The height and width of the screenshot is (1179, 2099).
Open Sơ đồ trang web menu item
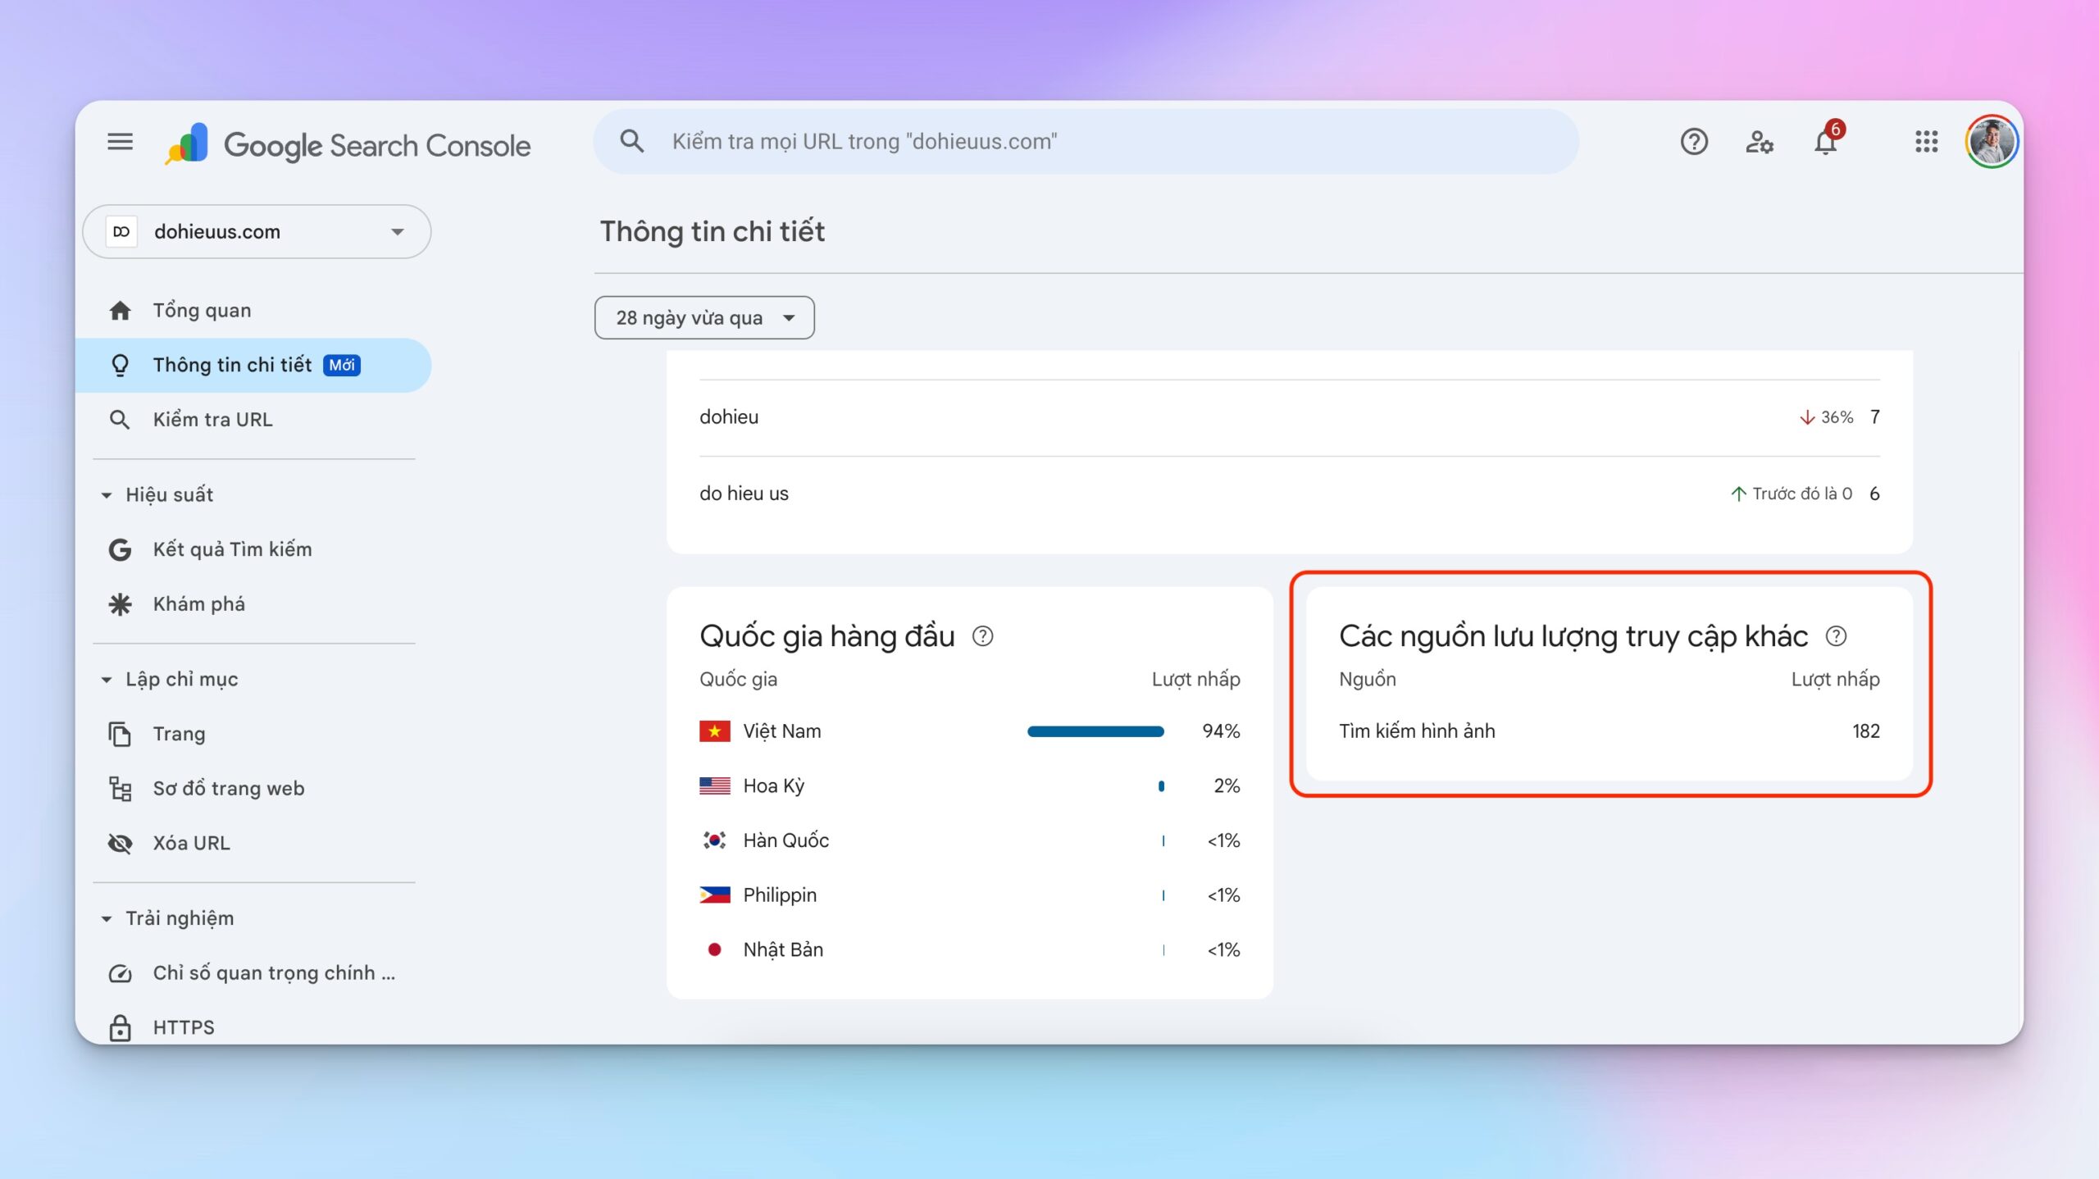pos(253,789)
